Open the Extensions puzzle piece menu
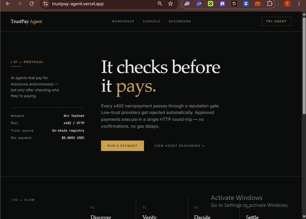Screen dimensions: 306x219 [x=270, y=4]
